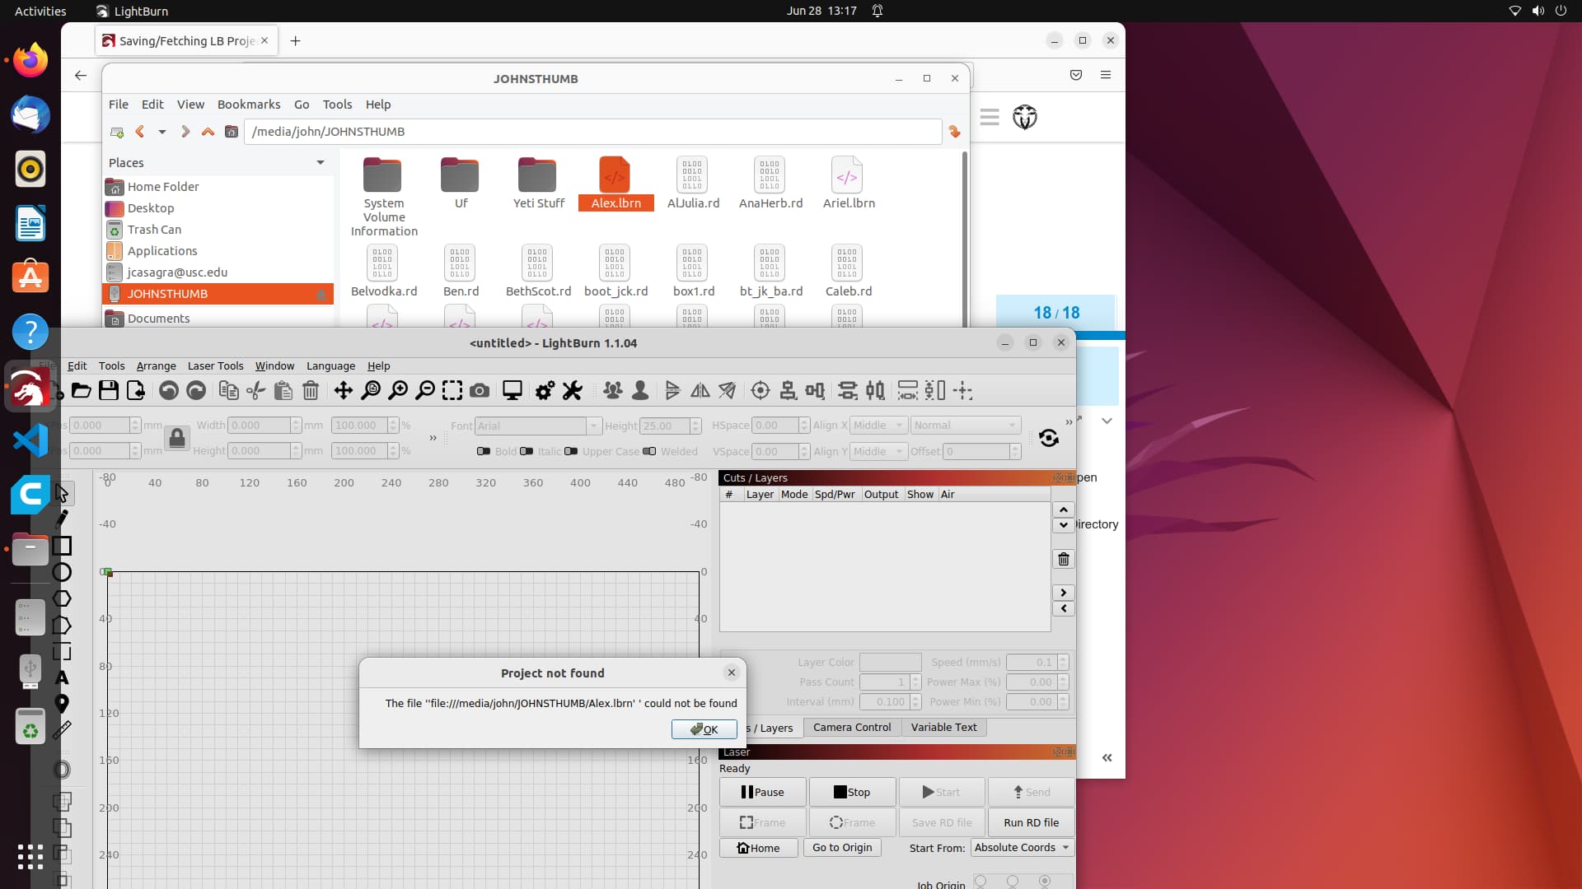1582x889 pixels.
Task: Click the Home laser button
Action: click(x=759, y=848)
